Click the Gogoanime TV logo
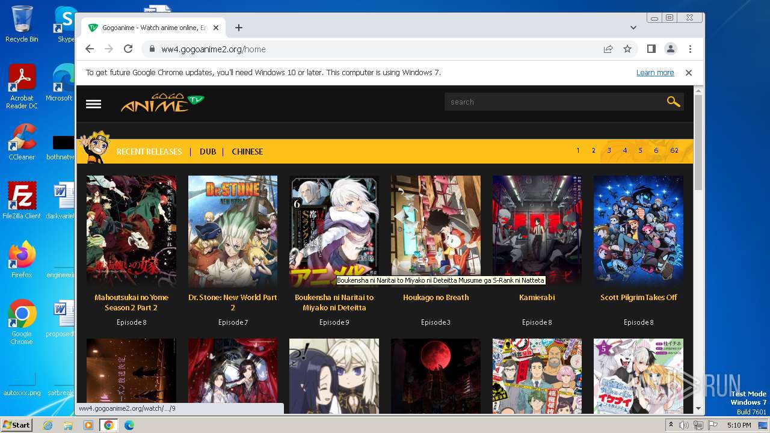Image resolution: width=770 pixels, height=433 pixels. point(162,103)
